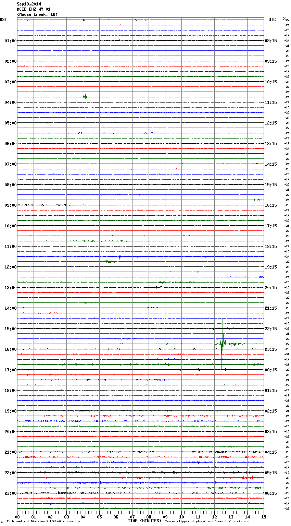Click the 09:00 MST hour label
Viewport: 291px width, 526px height.
click(10, 205)
